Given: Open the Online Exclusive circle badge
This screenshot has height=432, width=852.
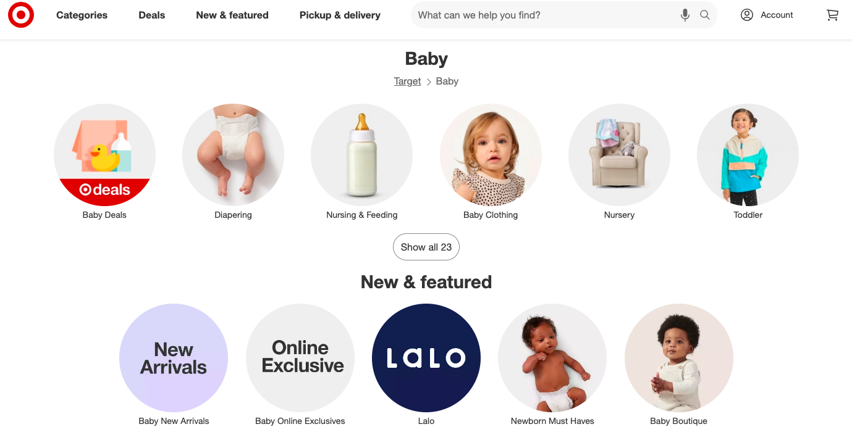Looking at the screenshot, I should coord(300,358).
